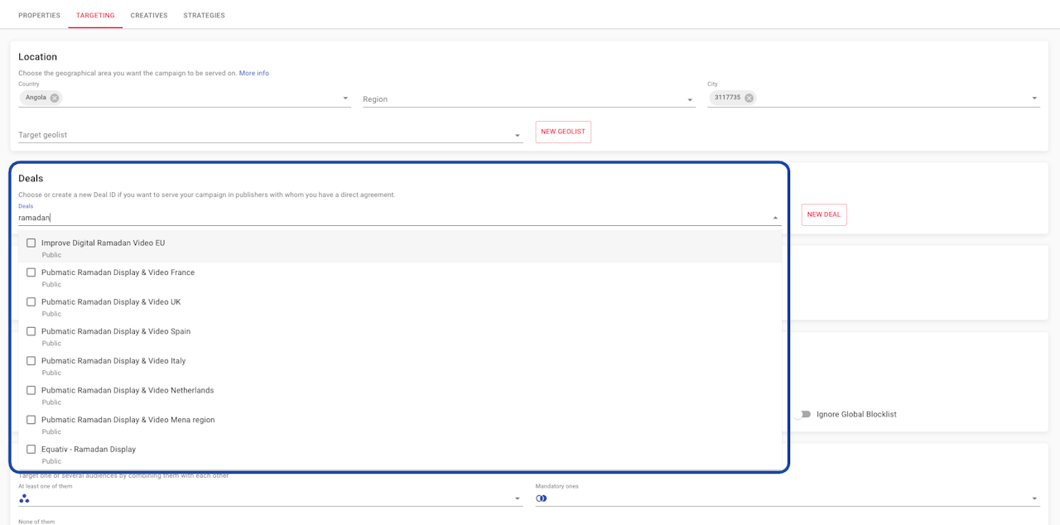This screenshot has width=1060, height=525.
Task: Check Pubmatic Ramadan Display & Video France
Action: pyautogui.click(x=31, y=272)
